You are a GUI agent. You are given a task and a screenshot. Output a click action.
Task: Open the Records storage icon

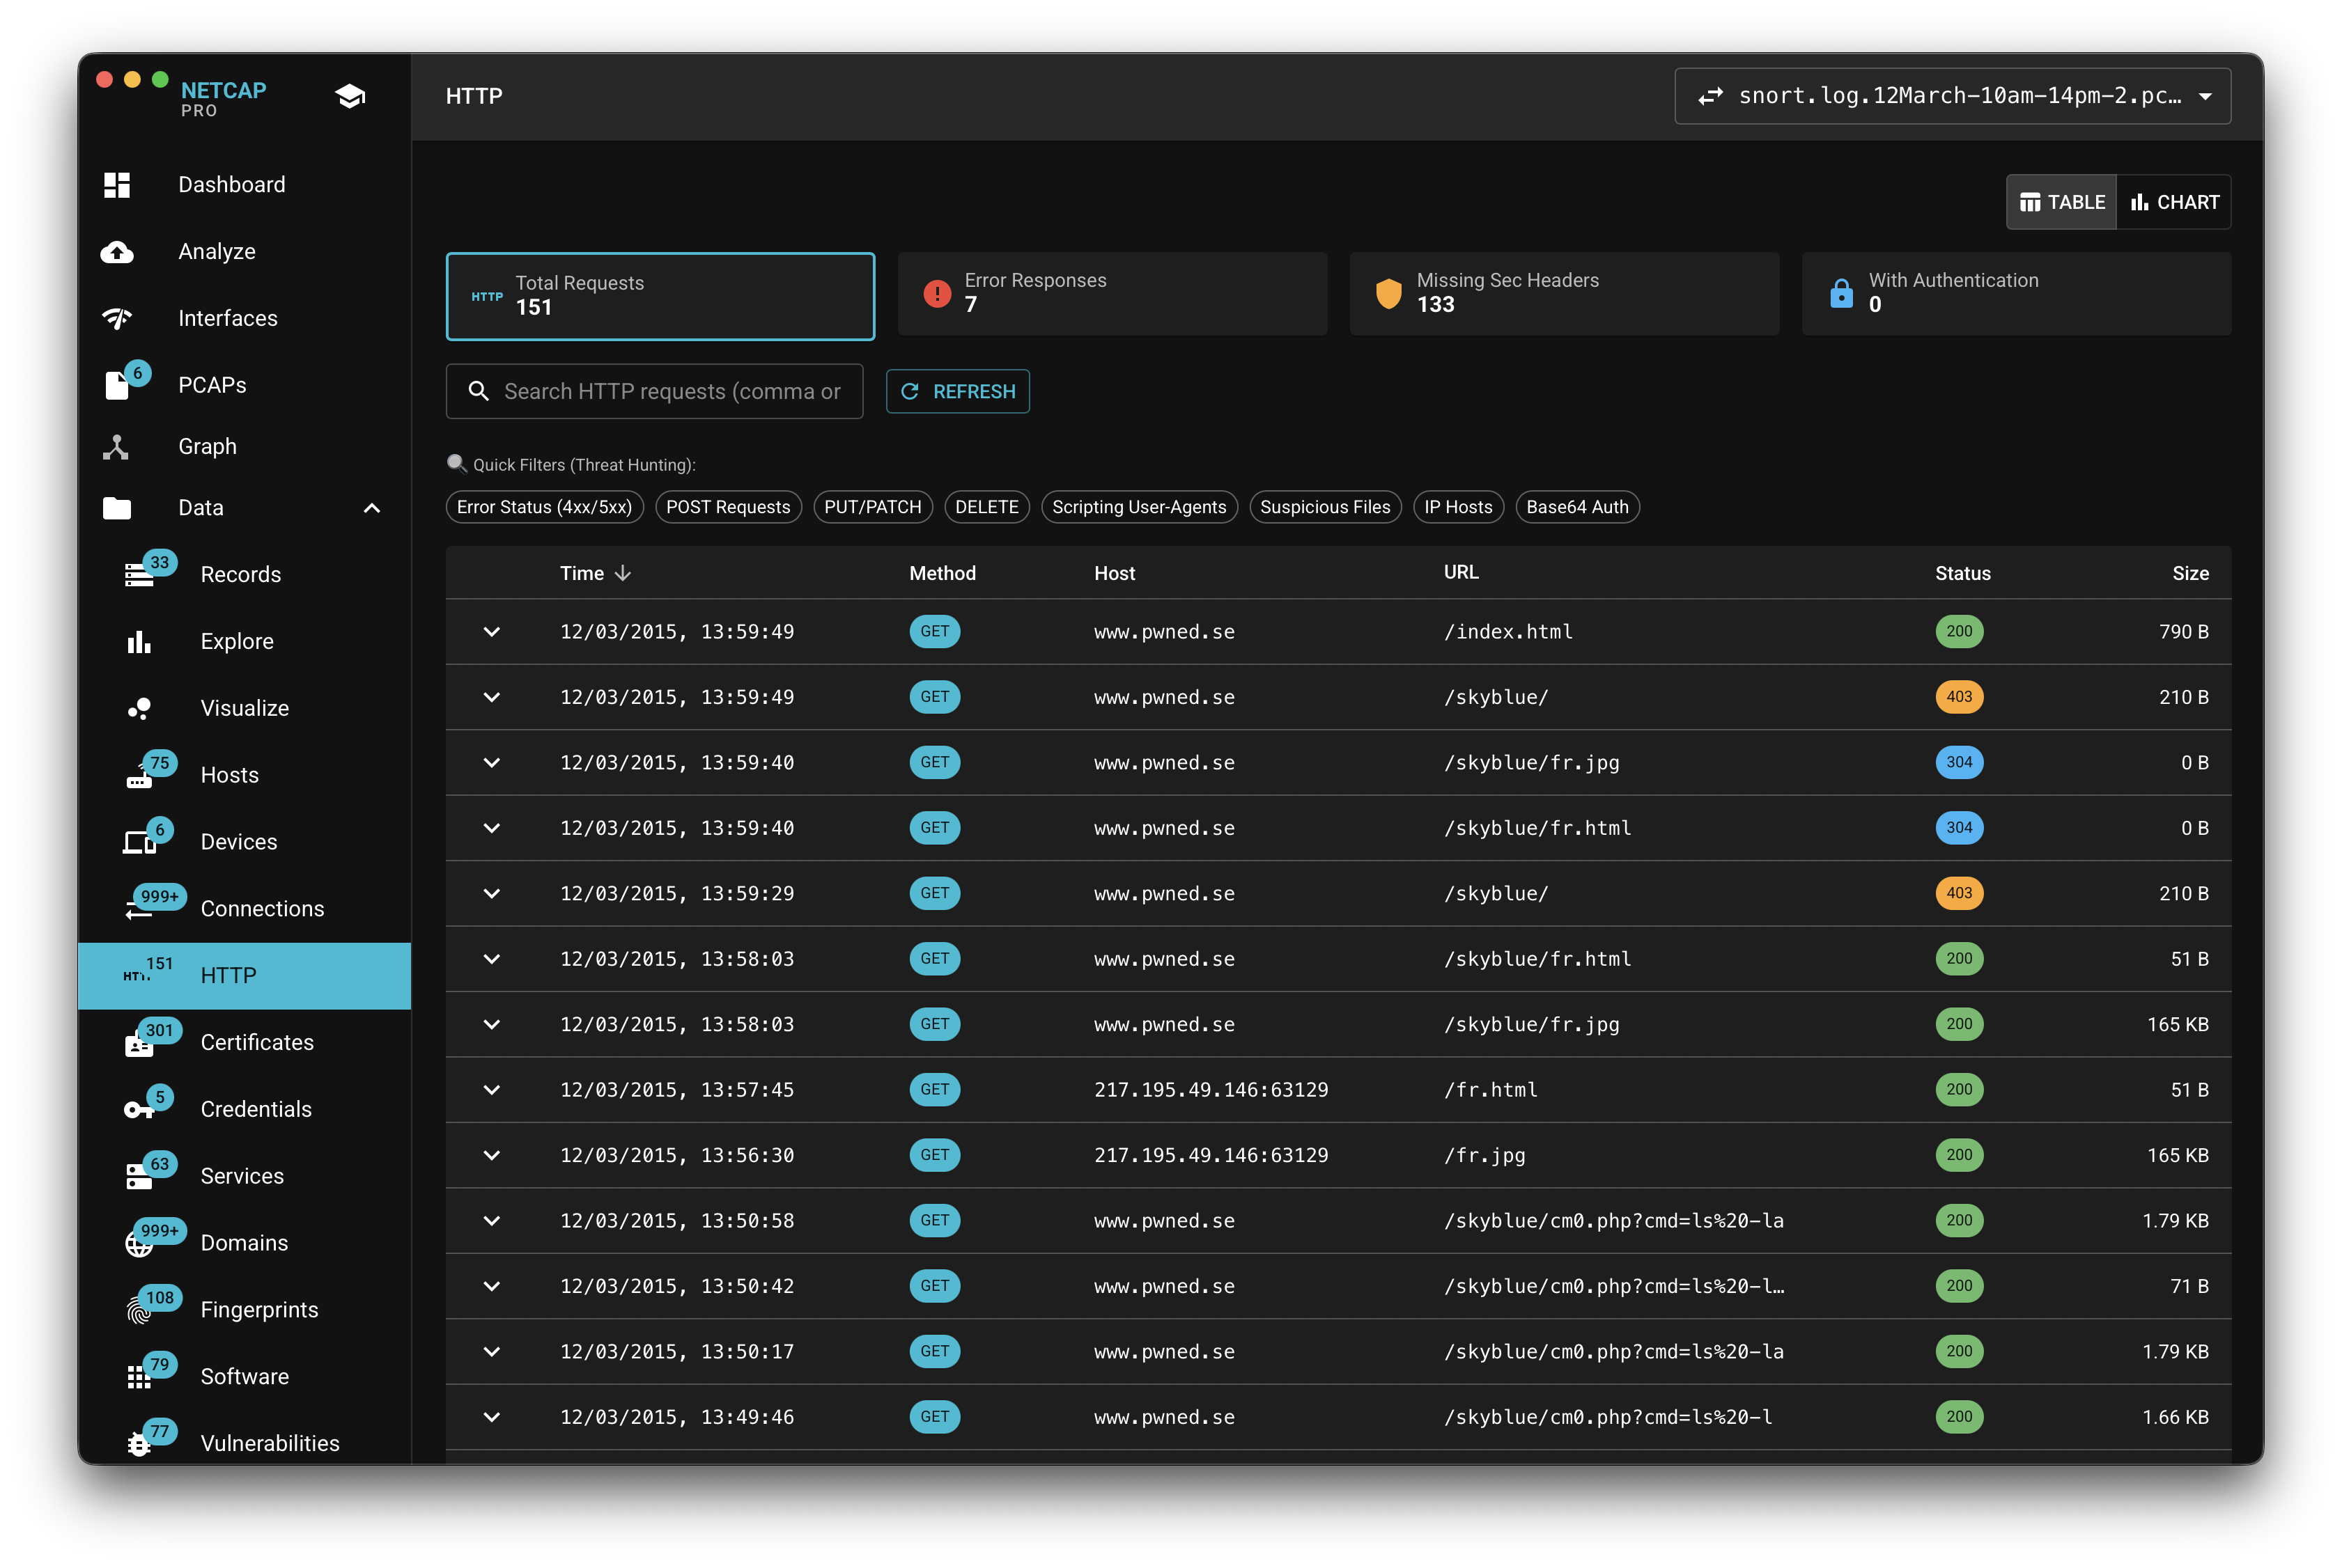tap(139, 575)
